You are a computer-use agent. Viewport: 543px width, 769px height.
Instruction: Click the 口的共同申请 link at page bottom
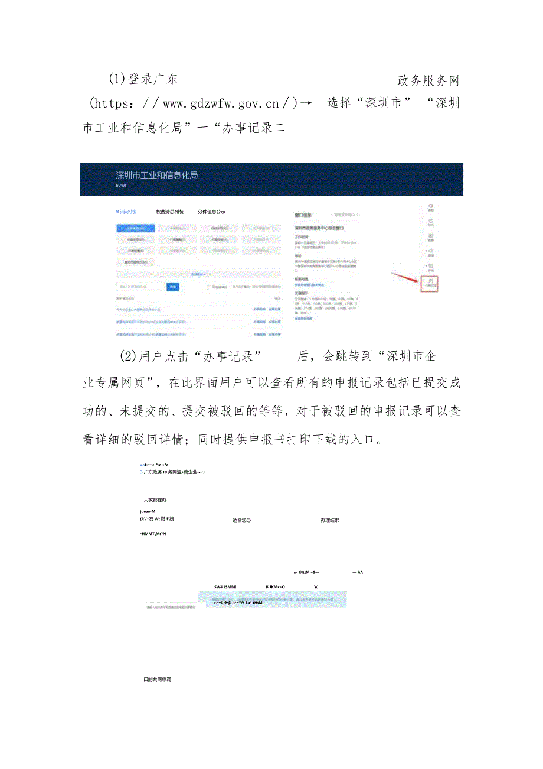(x=156, y=681)
